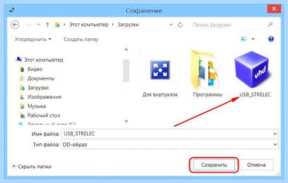Click the 'Отмена' button
The width and height of the screenshot is (288, 183).
[x=256, y=165]
